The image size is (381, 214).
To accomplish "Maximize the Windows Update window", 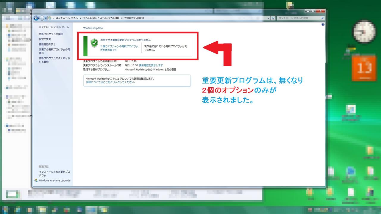I will [x=313, y=11].
